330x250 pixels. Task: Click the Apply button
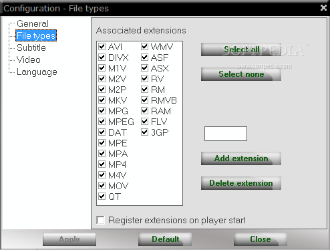tap(69, 239)
